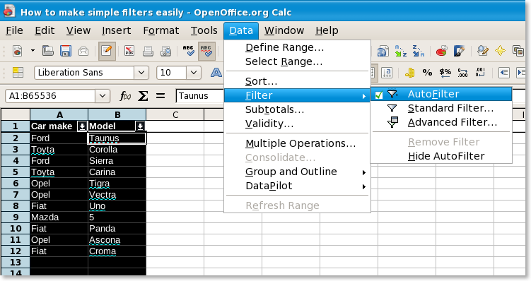Expand Group and Outline submenu
Screen dimensions: 531x281
click(297, 172)
